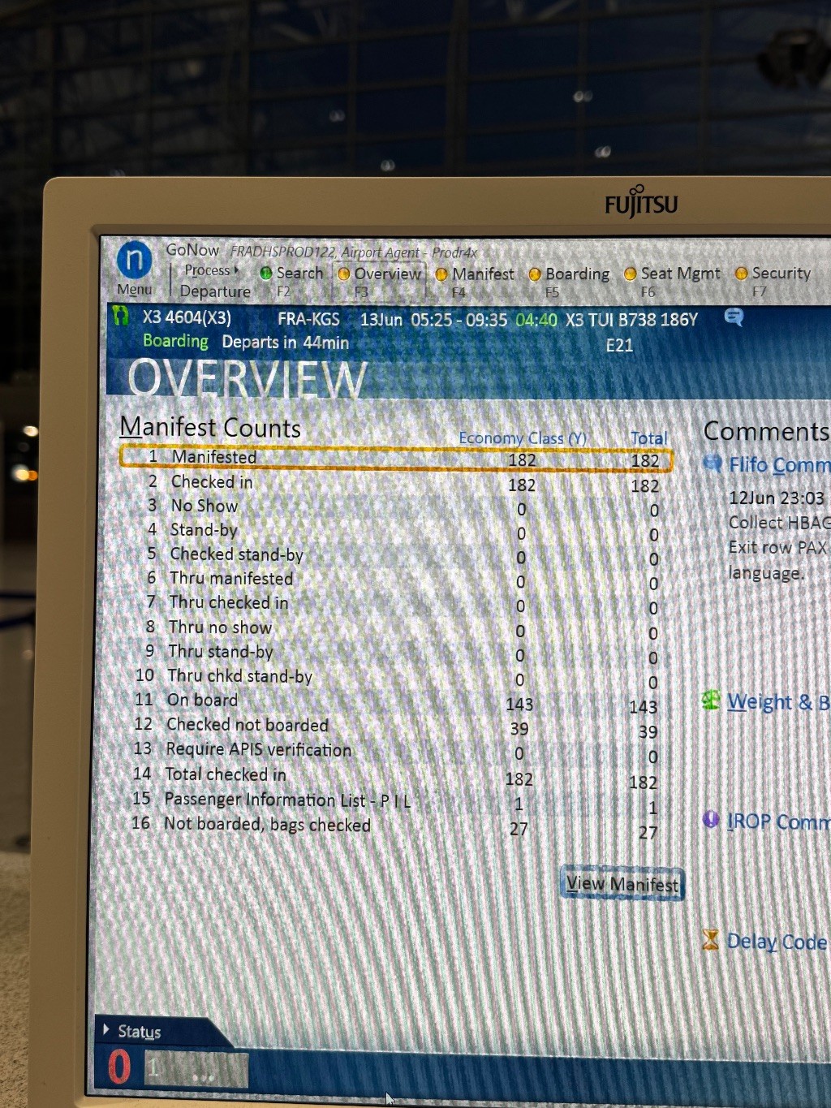Expand the Process dropdown arrow

coord(236,270)
